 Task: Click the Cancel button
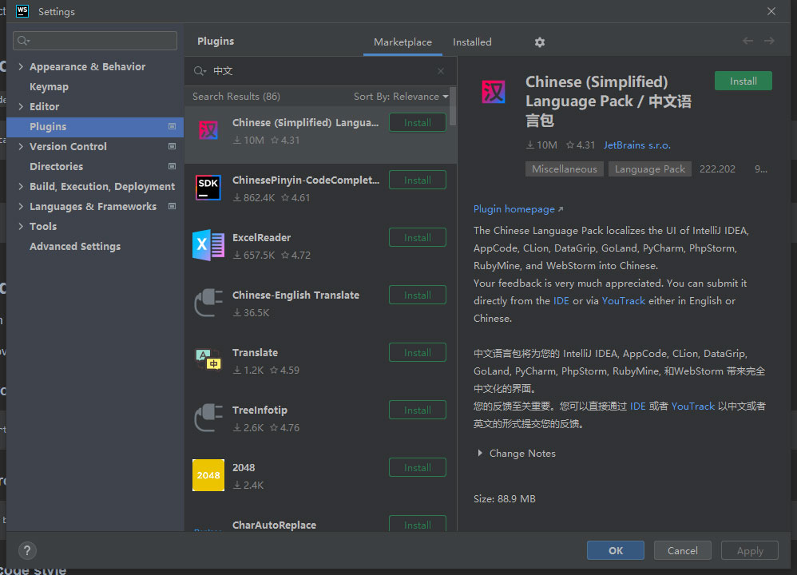pyautogui.click(x=682, y=550)
